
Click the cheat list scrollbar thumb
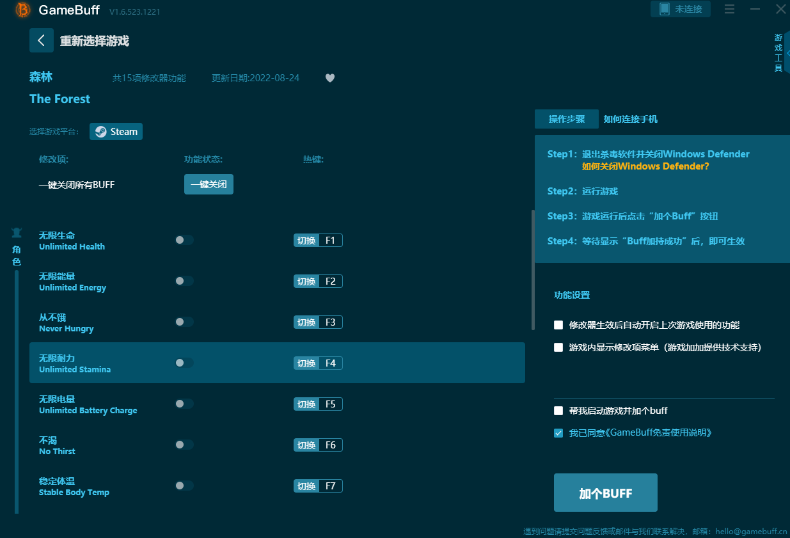pos(533,270)
